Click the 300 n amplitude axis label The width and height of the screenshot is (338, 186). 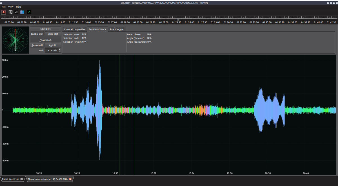point(5,60)
